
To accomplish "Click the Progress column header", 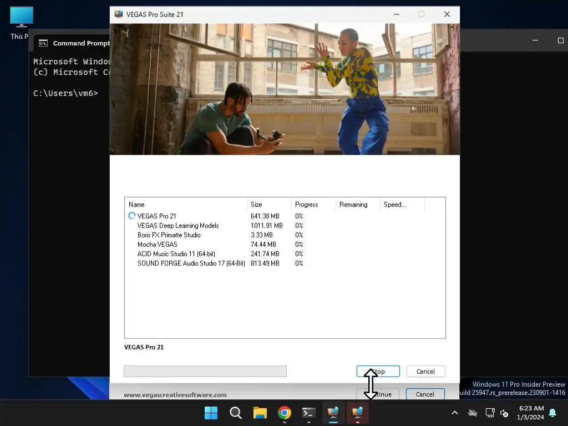I will (313, 204).
